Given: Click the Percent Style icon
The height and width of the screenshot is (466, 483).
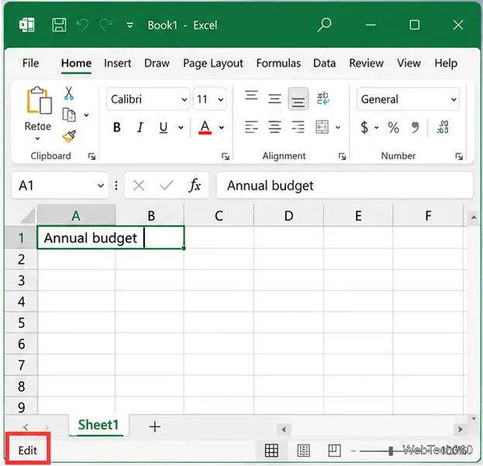Looking at the screenshot, I should pos(393,127).
